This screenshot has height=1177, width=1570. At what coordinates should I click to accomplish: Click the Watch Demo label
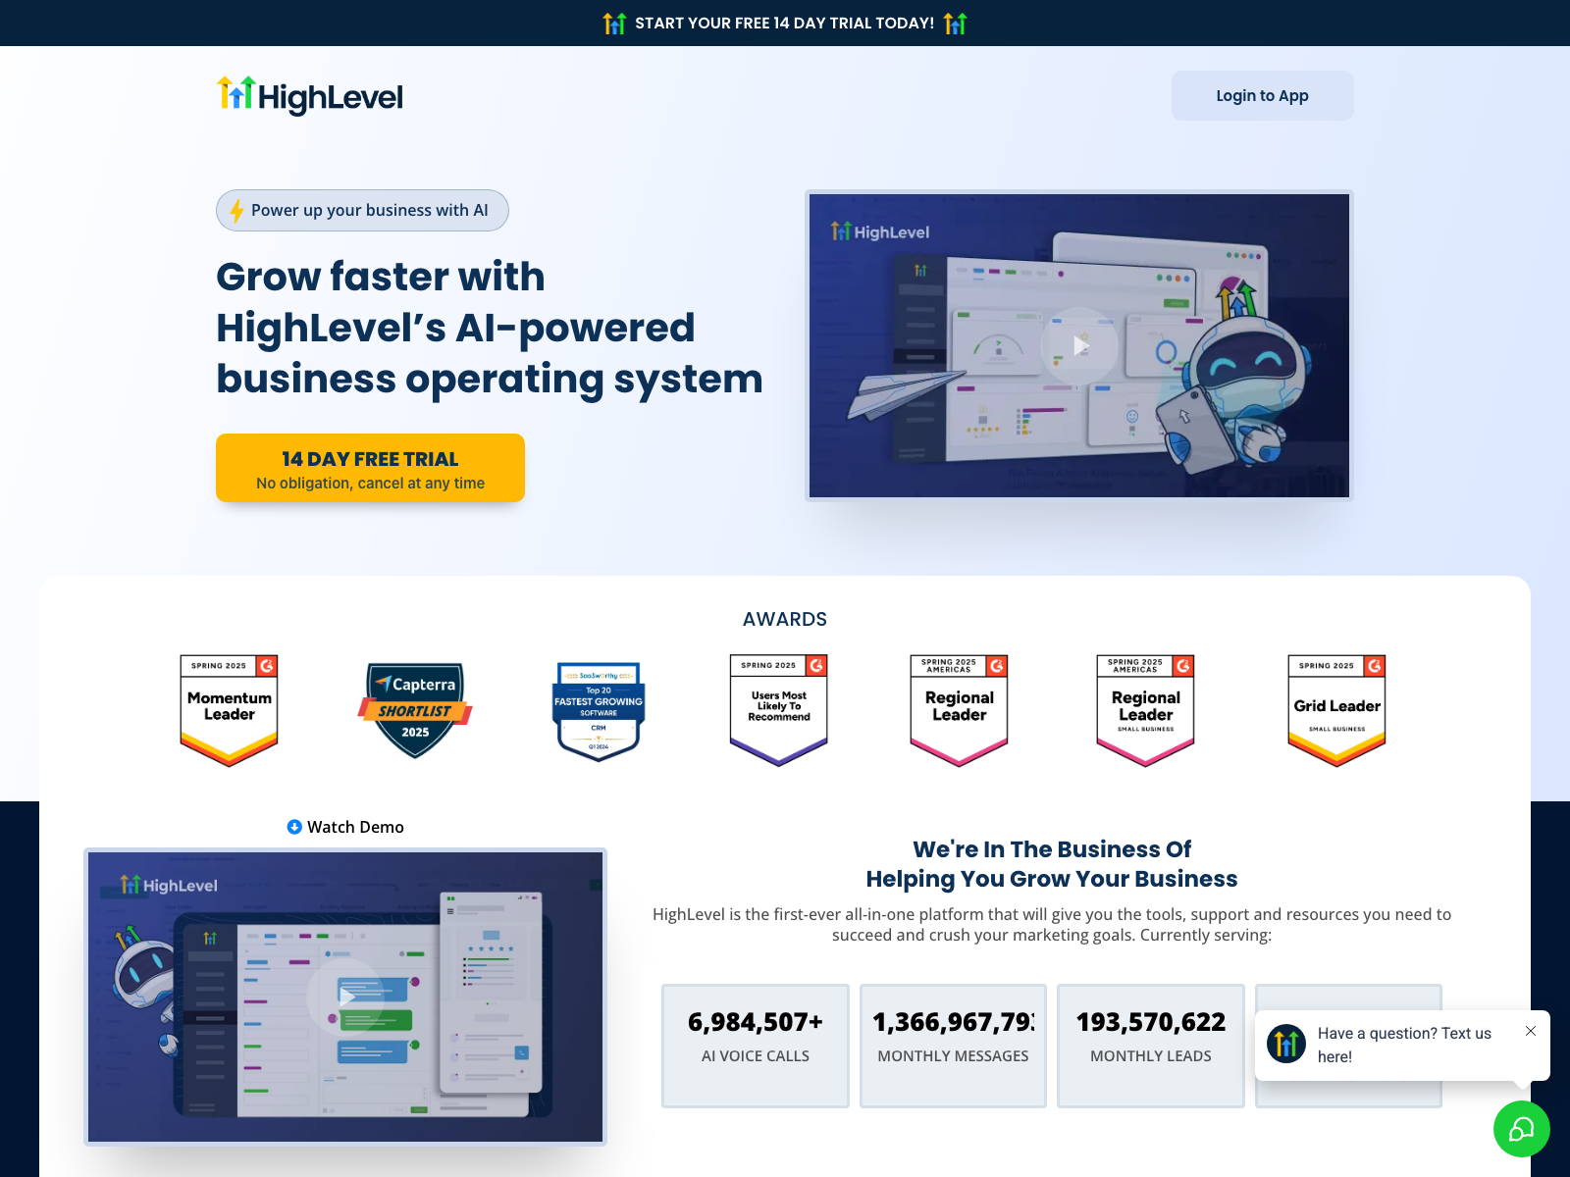click(x=354, y=827)
